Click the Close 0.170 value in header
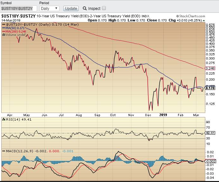 pyautogui.click(x=157, y=20)
